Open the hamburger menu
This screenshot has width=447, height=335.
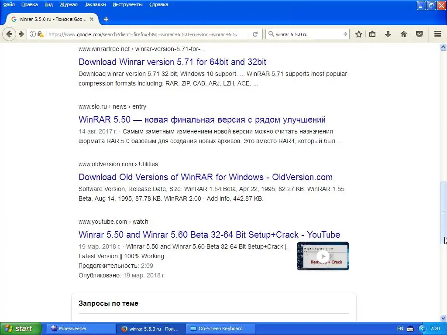pos(438,34)
